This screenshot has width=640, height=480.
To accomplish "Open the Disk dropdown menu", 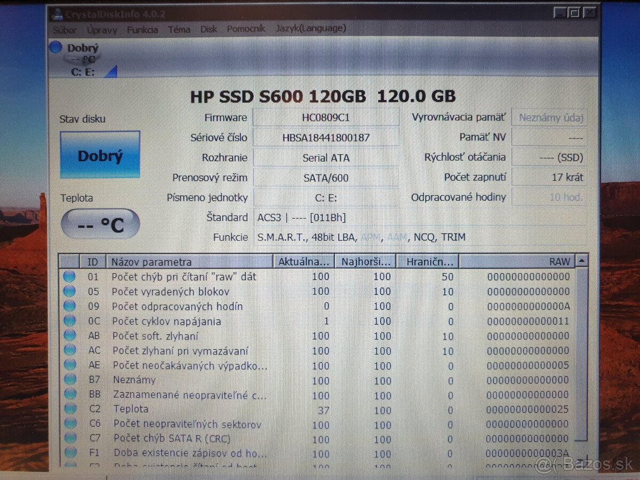I will coord(208,29).
